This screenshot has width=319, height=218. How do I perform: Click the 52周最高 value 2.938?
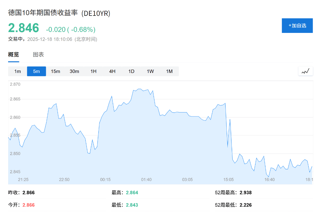245,193
